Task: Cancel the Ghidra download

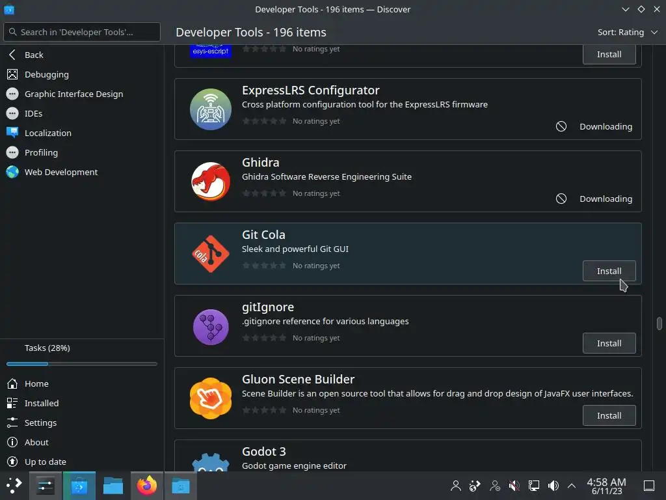Action: coord(561,199)
